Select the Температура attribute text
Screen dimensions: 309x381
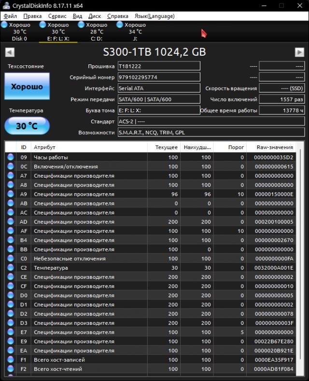(x=51, y=268)
